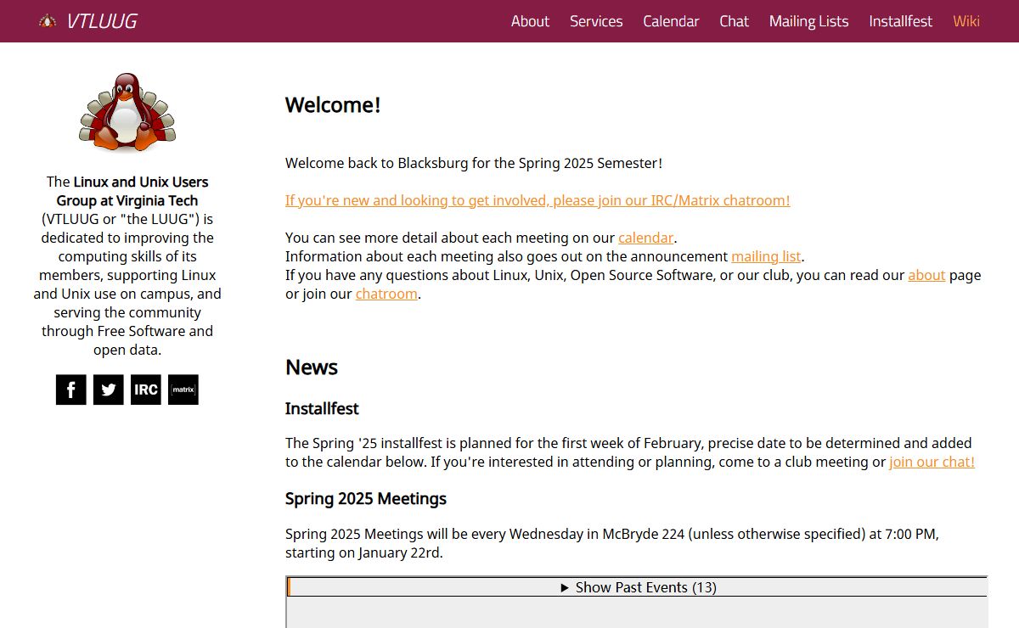The height and width of the screenshot is (628, 1019).
Task: Expand Show Past Events (13)
Action: tap(638, 587)
